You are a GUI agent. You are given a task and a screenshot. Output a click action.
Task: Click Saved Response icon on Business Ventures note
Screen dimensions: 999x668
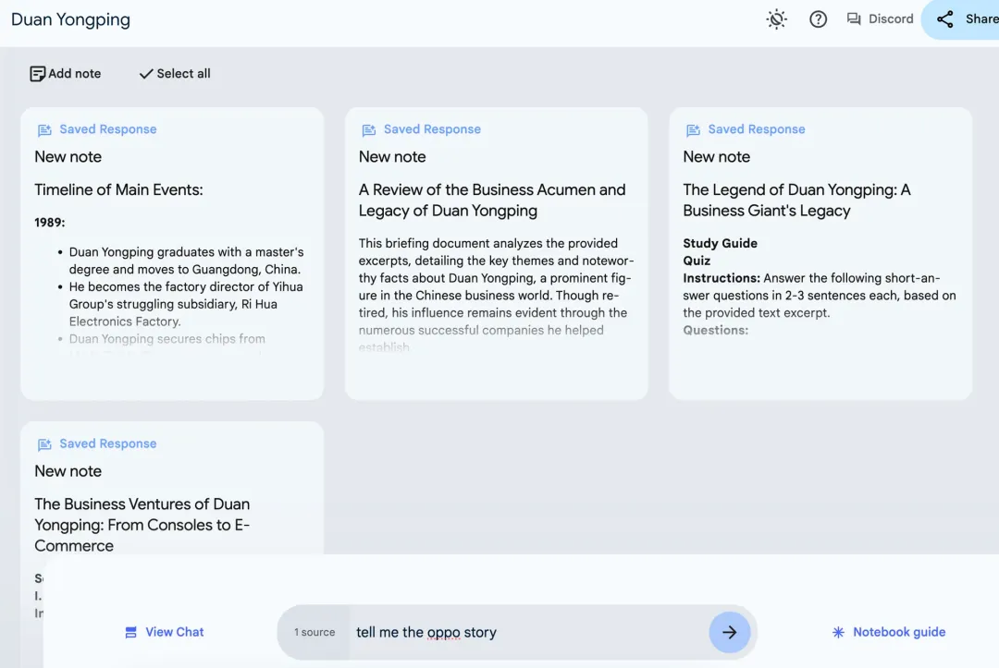click(44, 444)
